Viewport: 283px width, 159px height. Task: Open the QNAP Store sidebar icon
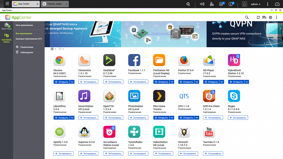click(7, 26)
